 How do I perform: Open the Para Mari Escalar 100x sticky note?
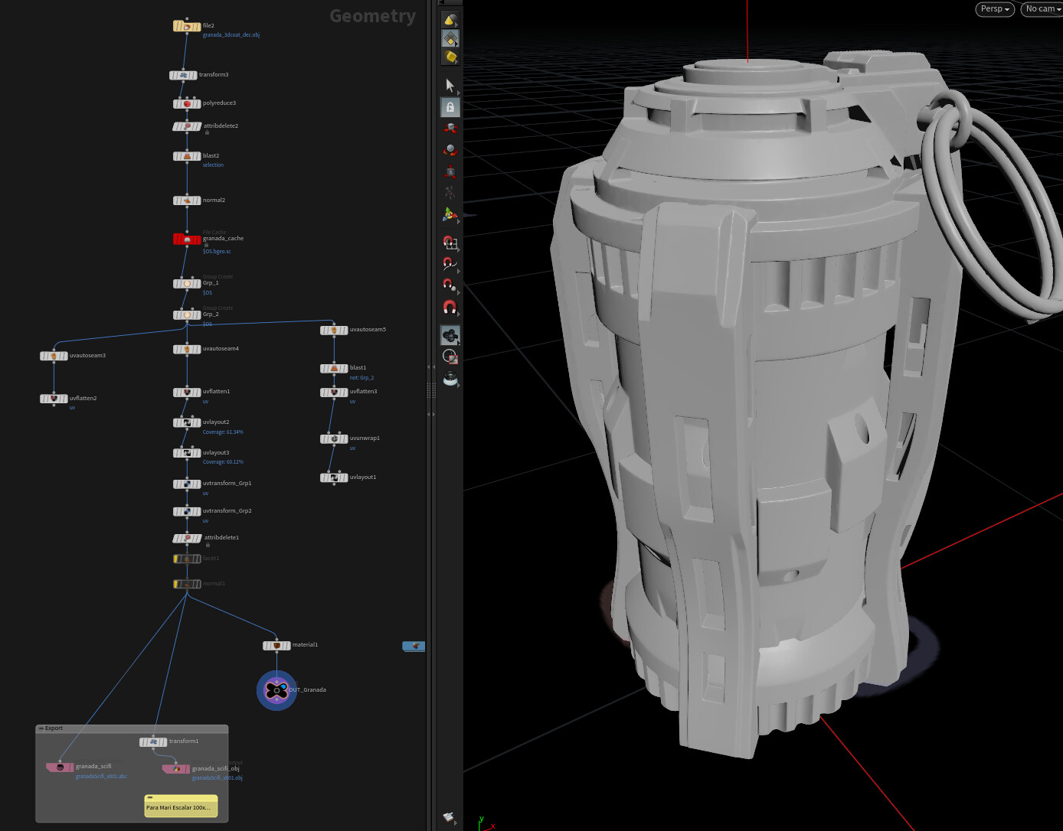[181, 806]
